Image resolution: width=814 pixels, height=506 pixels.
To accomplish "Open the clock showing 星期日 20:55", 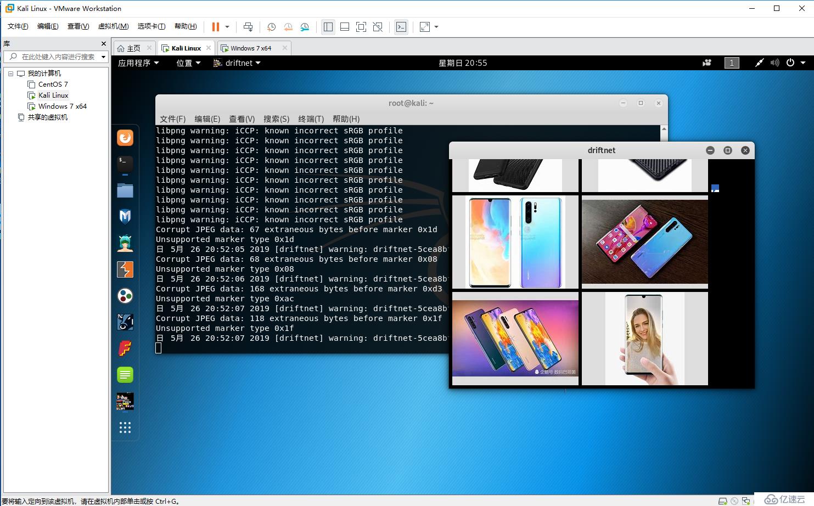I will click(x=463, y=63).
